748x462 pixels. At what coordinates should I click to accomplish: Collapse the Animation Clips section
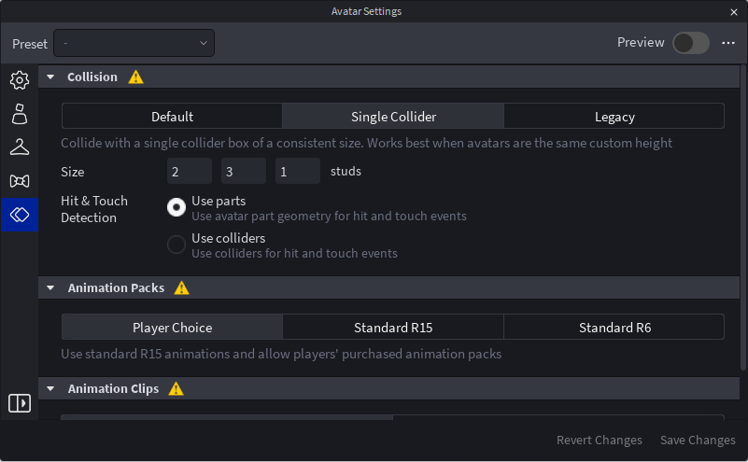point(50,389)
